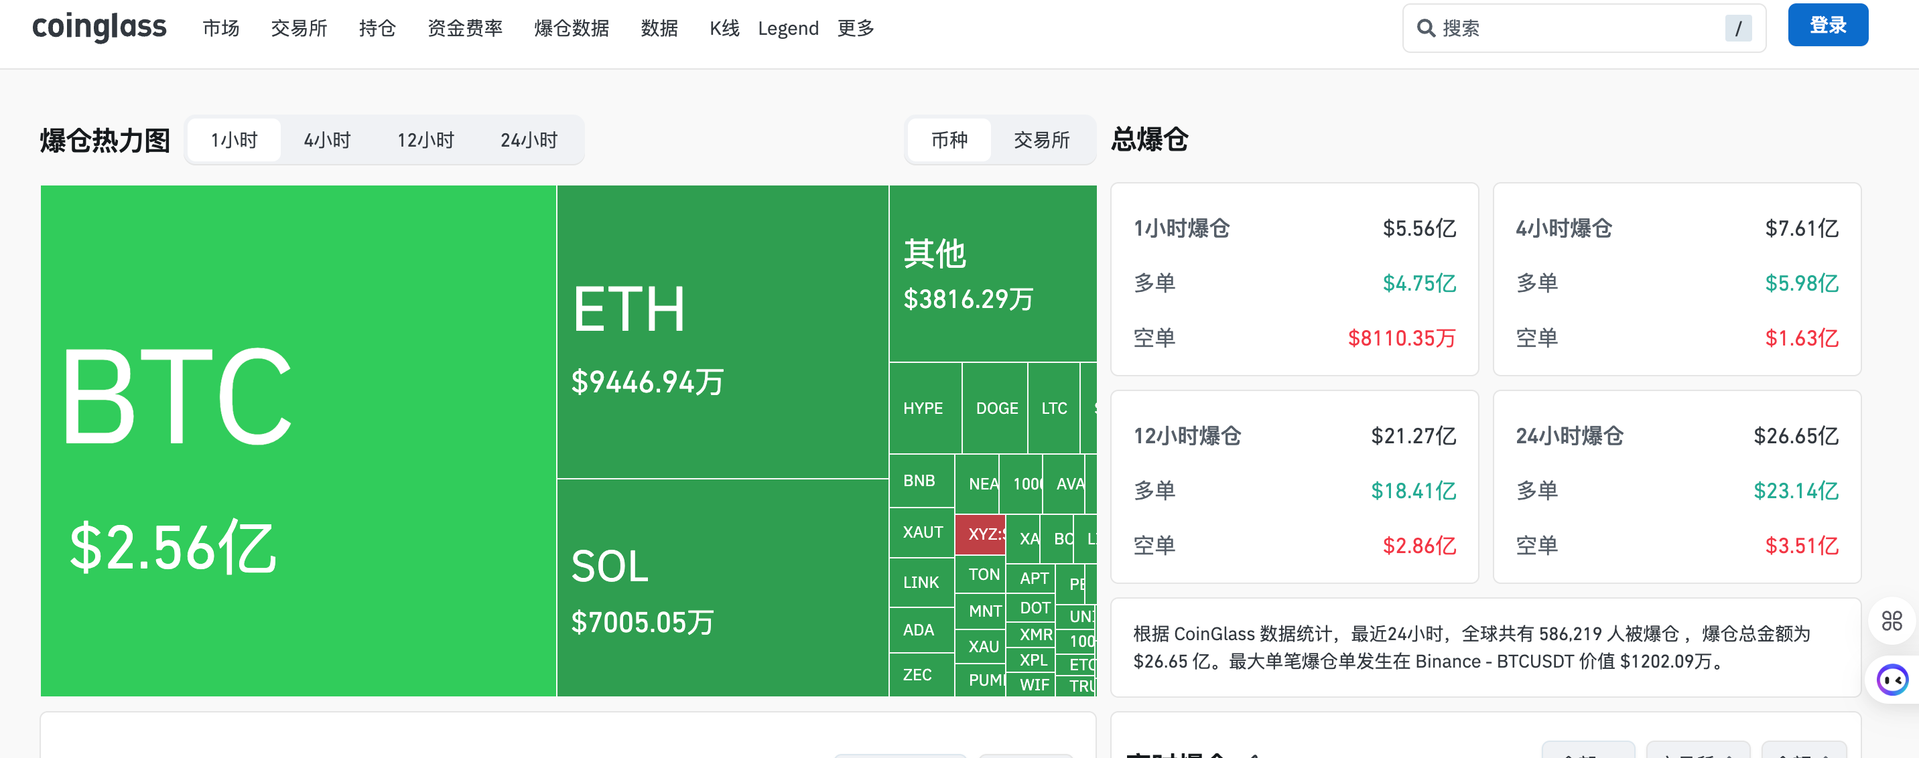Open the coinglass home logo

[x=98, y=26]
